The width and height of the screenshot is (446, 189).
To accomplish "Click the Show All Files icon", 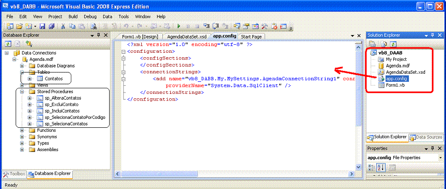I will click(384, 44).
